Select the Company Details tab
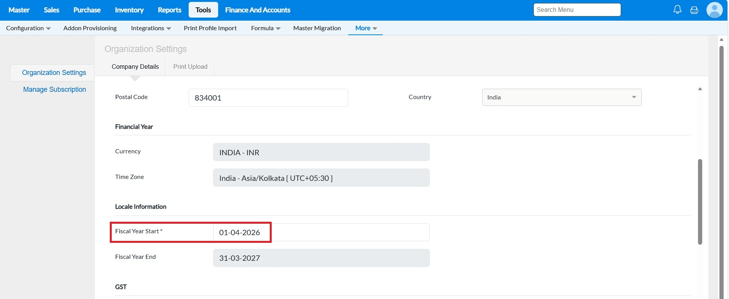Screen dimensions: 729x299 [x=135, y=67]
